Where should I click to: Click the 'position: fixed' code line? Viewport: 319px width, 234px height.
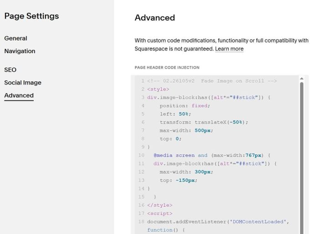click(185, 106)
